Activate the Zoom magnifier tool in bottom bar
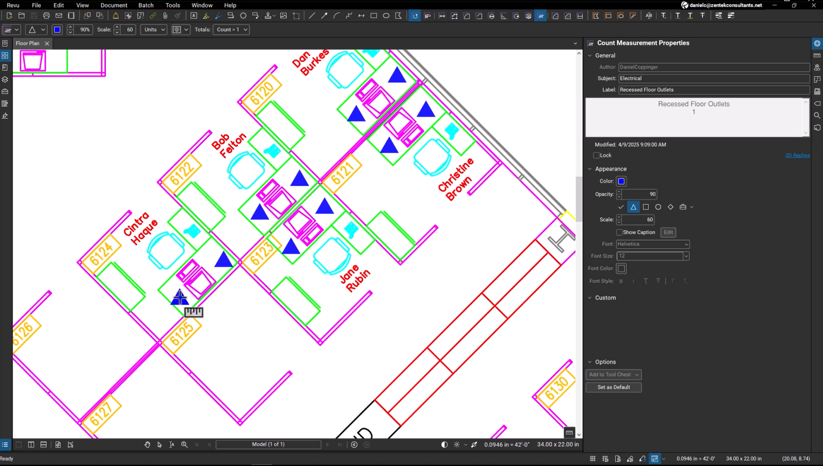This screenshot has width=823, height=466. point(184,445)
